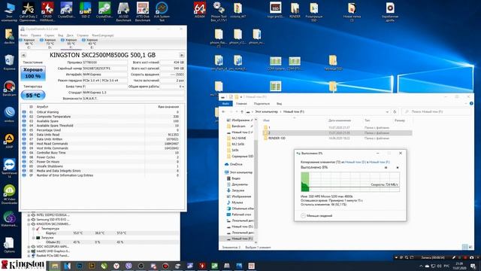This screenshot has height=271, width=481.
Task: Open the Корзина recycle bin icon
Action: pos(9,62)
